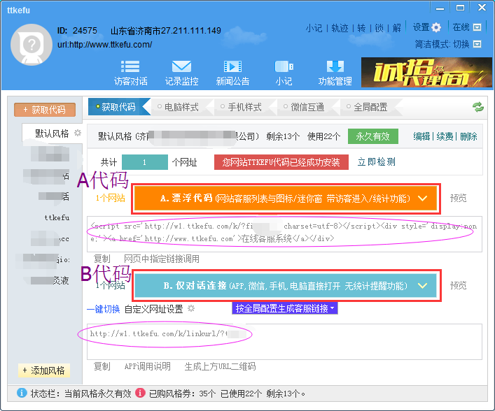The width and height of the screenshot is (495, 411).
Task: Click the avatar placeholder image
Action: 32,45
